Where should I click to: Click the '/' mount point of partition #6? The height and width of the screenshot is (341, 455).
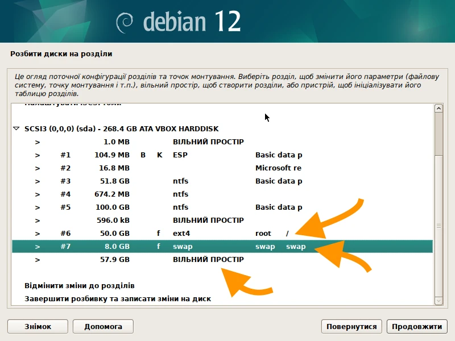tap(287, 233)
